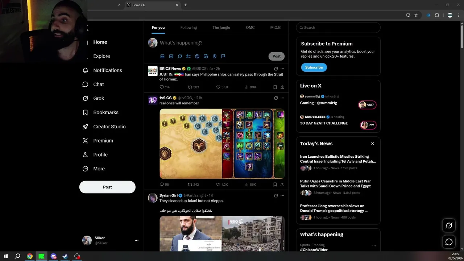This screenshot has width=464, height=261.
Task: Open more options on 1v9.GG post
Action: tap(282, 98)
